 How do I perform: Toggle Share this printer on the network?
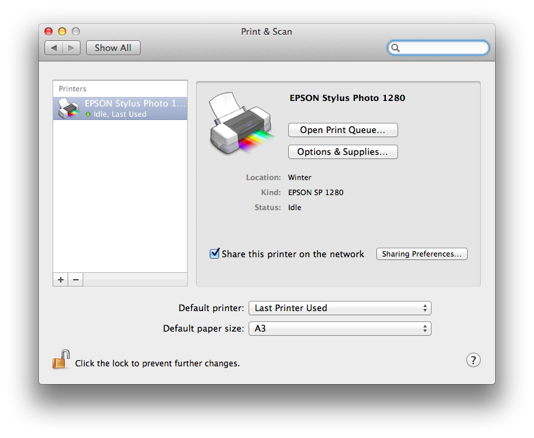pos(214,254)
